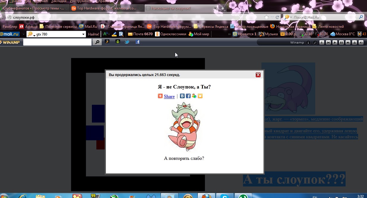Open the Закладки menu
Viewport: 367px width, 198px height.
(x=59, y=1)
